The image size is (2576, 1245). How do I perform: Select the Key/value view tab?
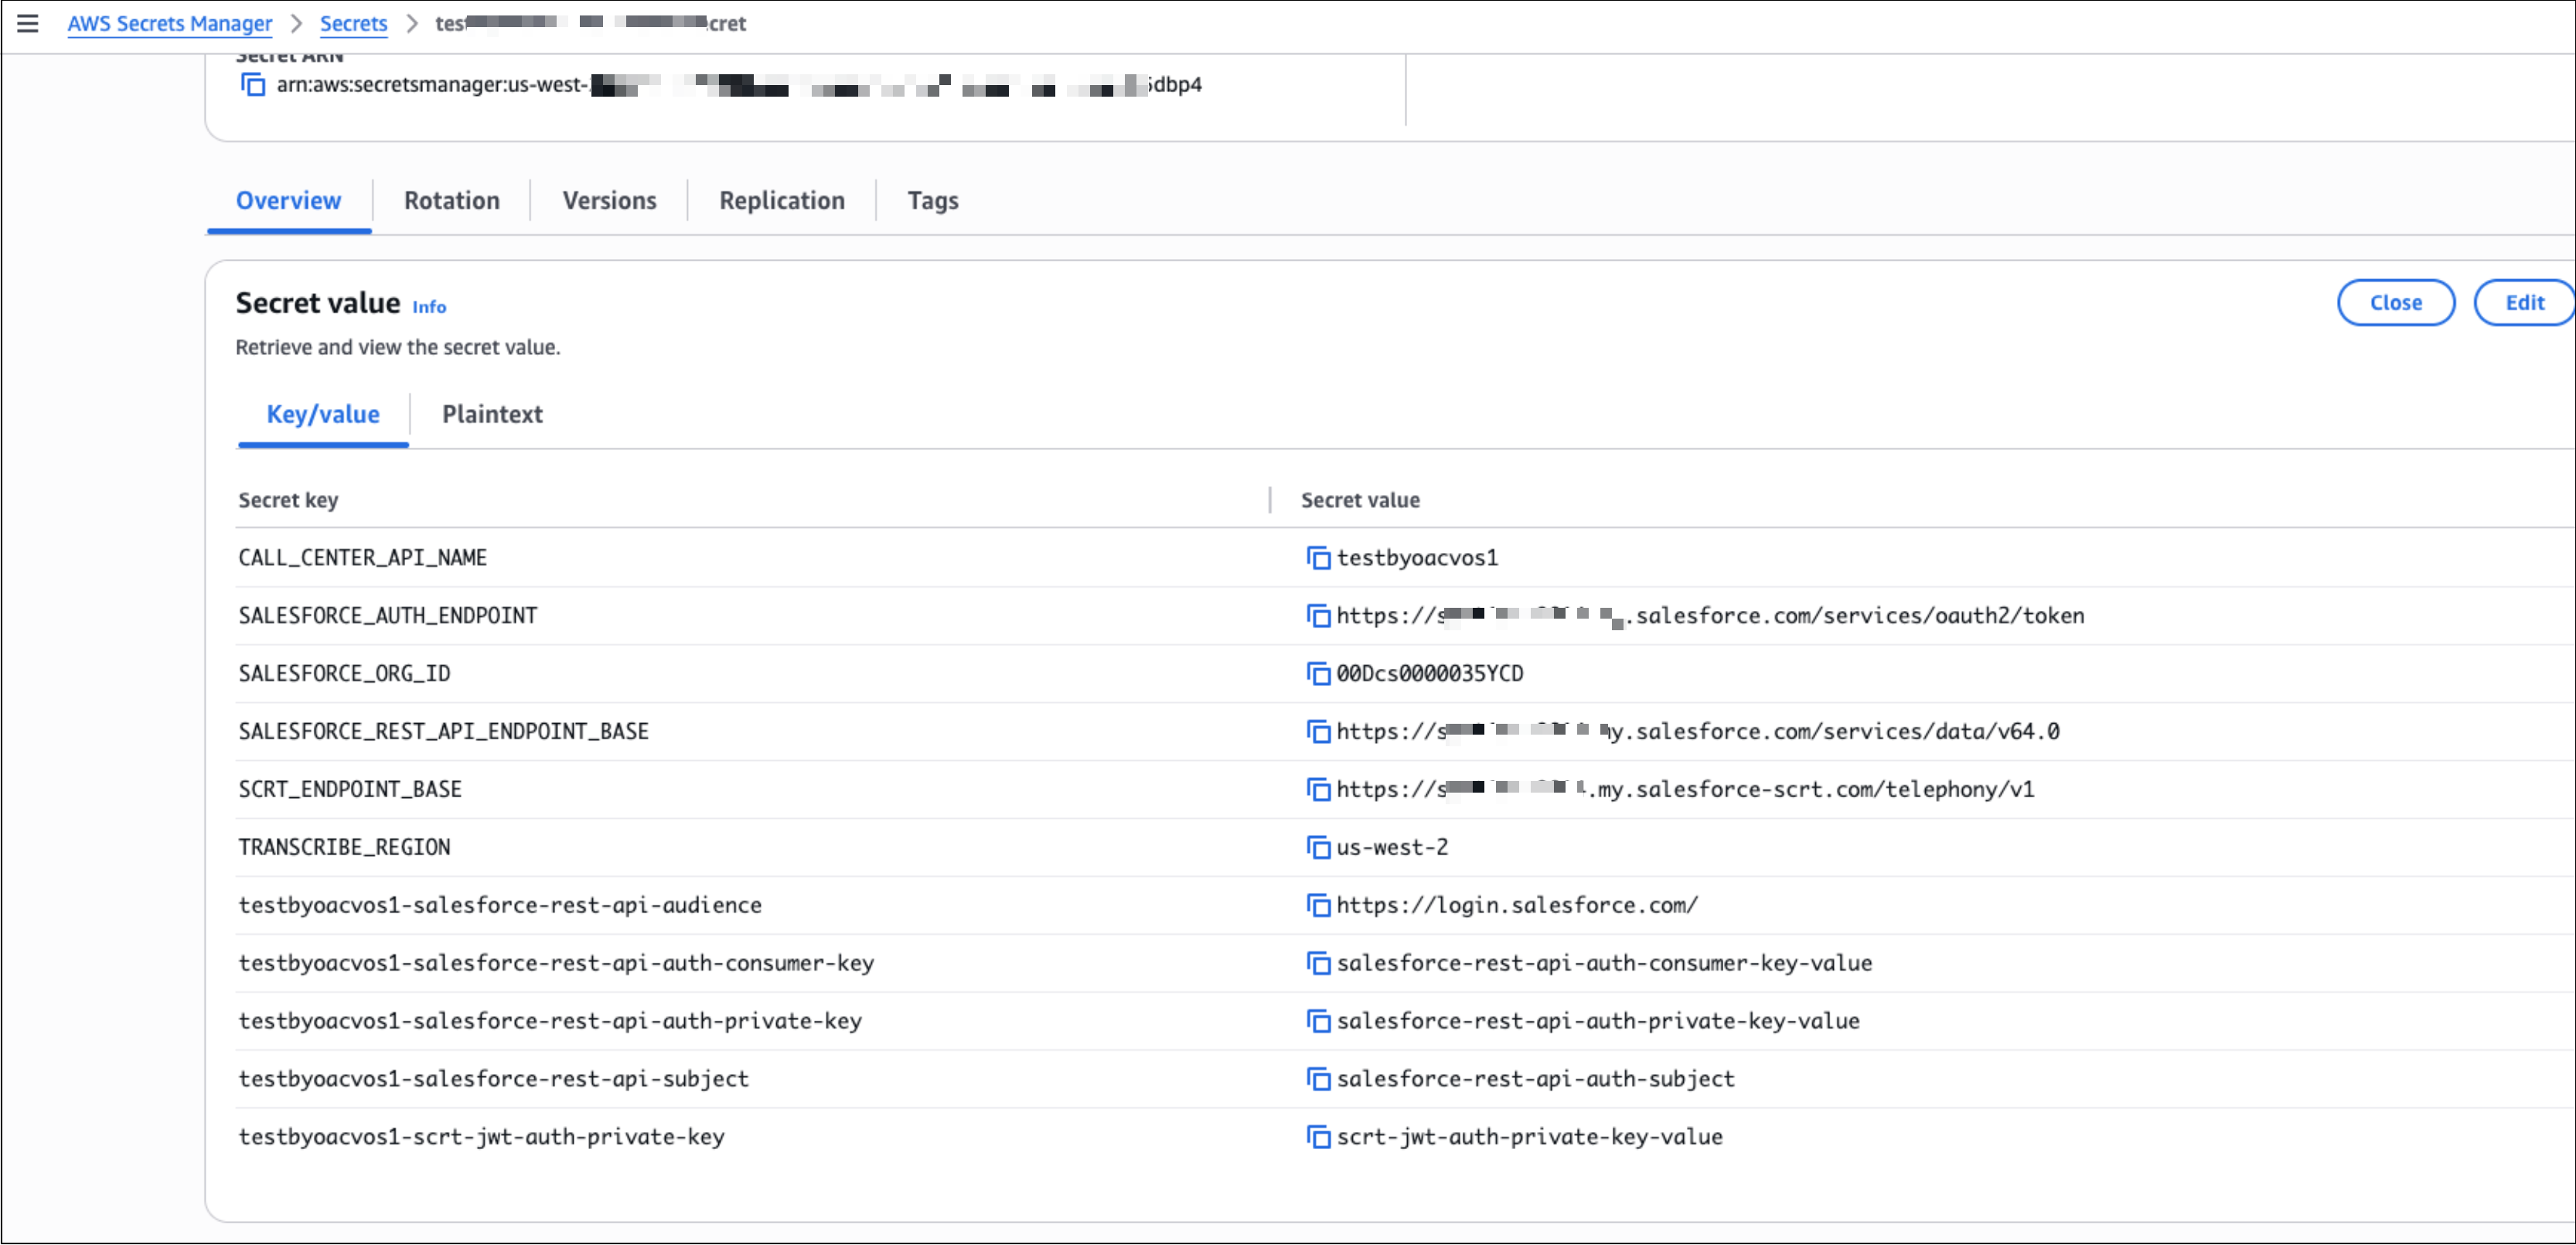(323, 415)
